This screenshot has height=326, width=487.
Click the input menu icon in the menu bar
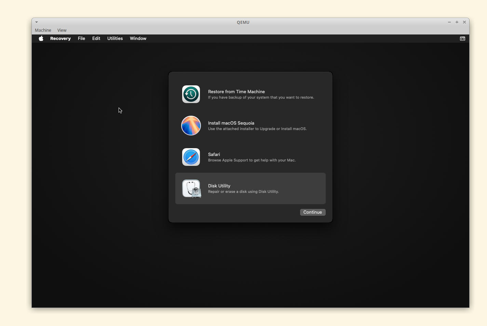pyautogui.click(x=462, y=39)
